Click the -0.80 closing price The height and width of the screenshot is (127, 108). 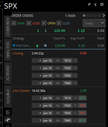83,53
